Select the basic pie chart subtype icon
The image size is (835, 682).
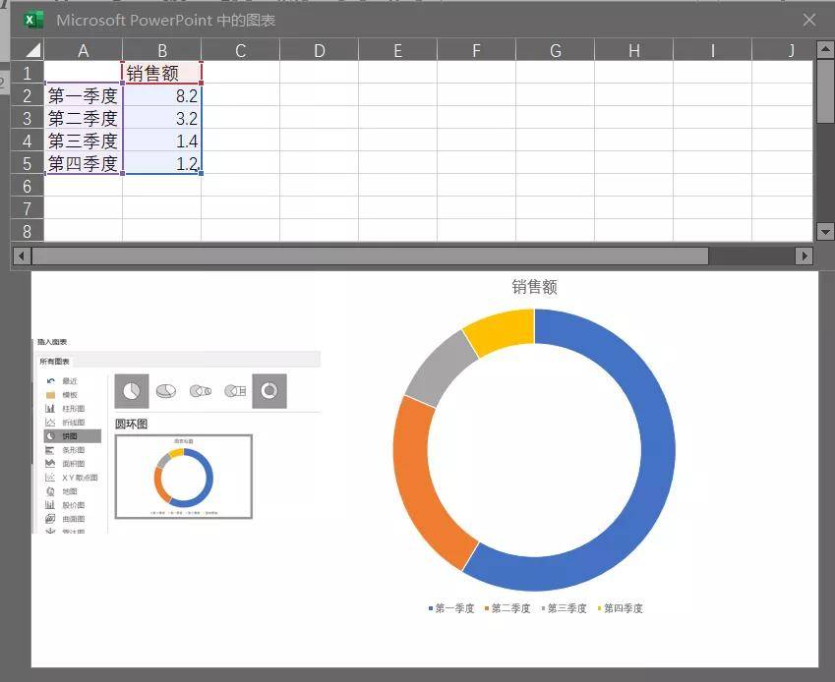pyautogui.click(x=132, y=391)
